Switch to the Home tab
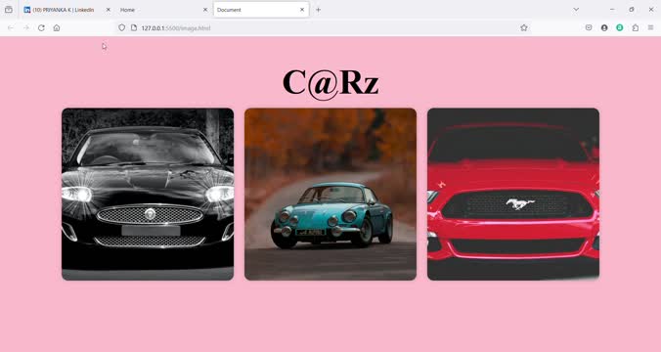Screen dimensions: 661x352 [163, 10]
